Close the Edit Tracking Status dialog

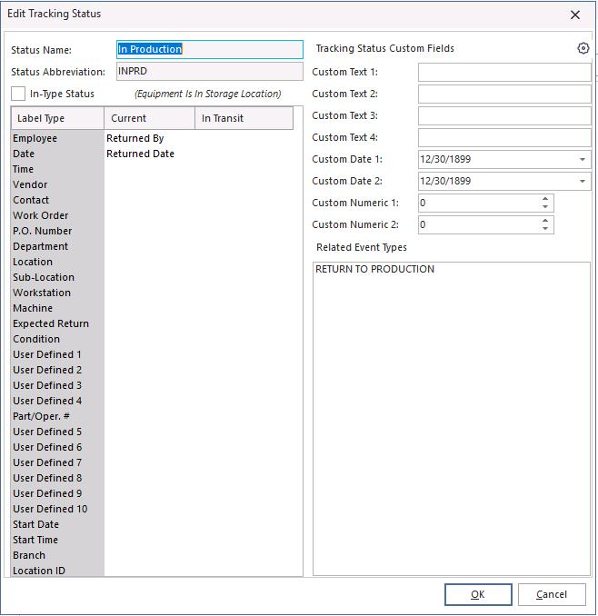tap(574, 15)
